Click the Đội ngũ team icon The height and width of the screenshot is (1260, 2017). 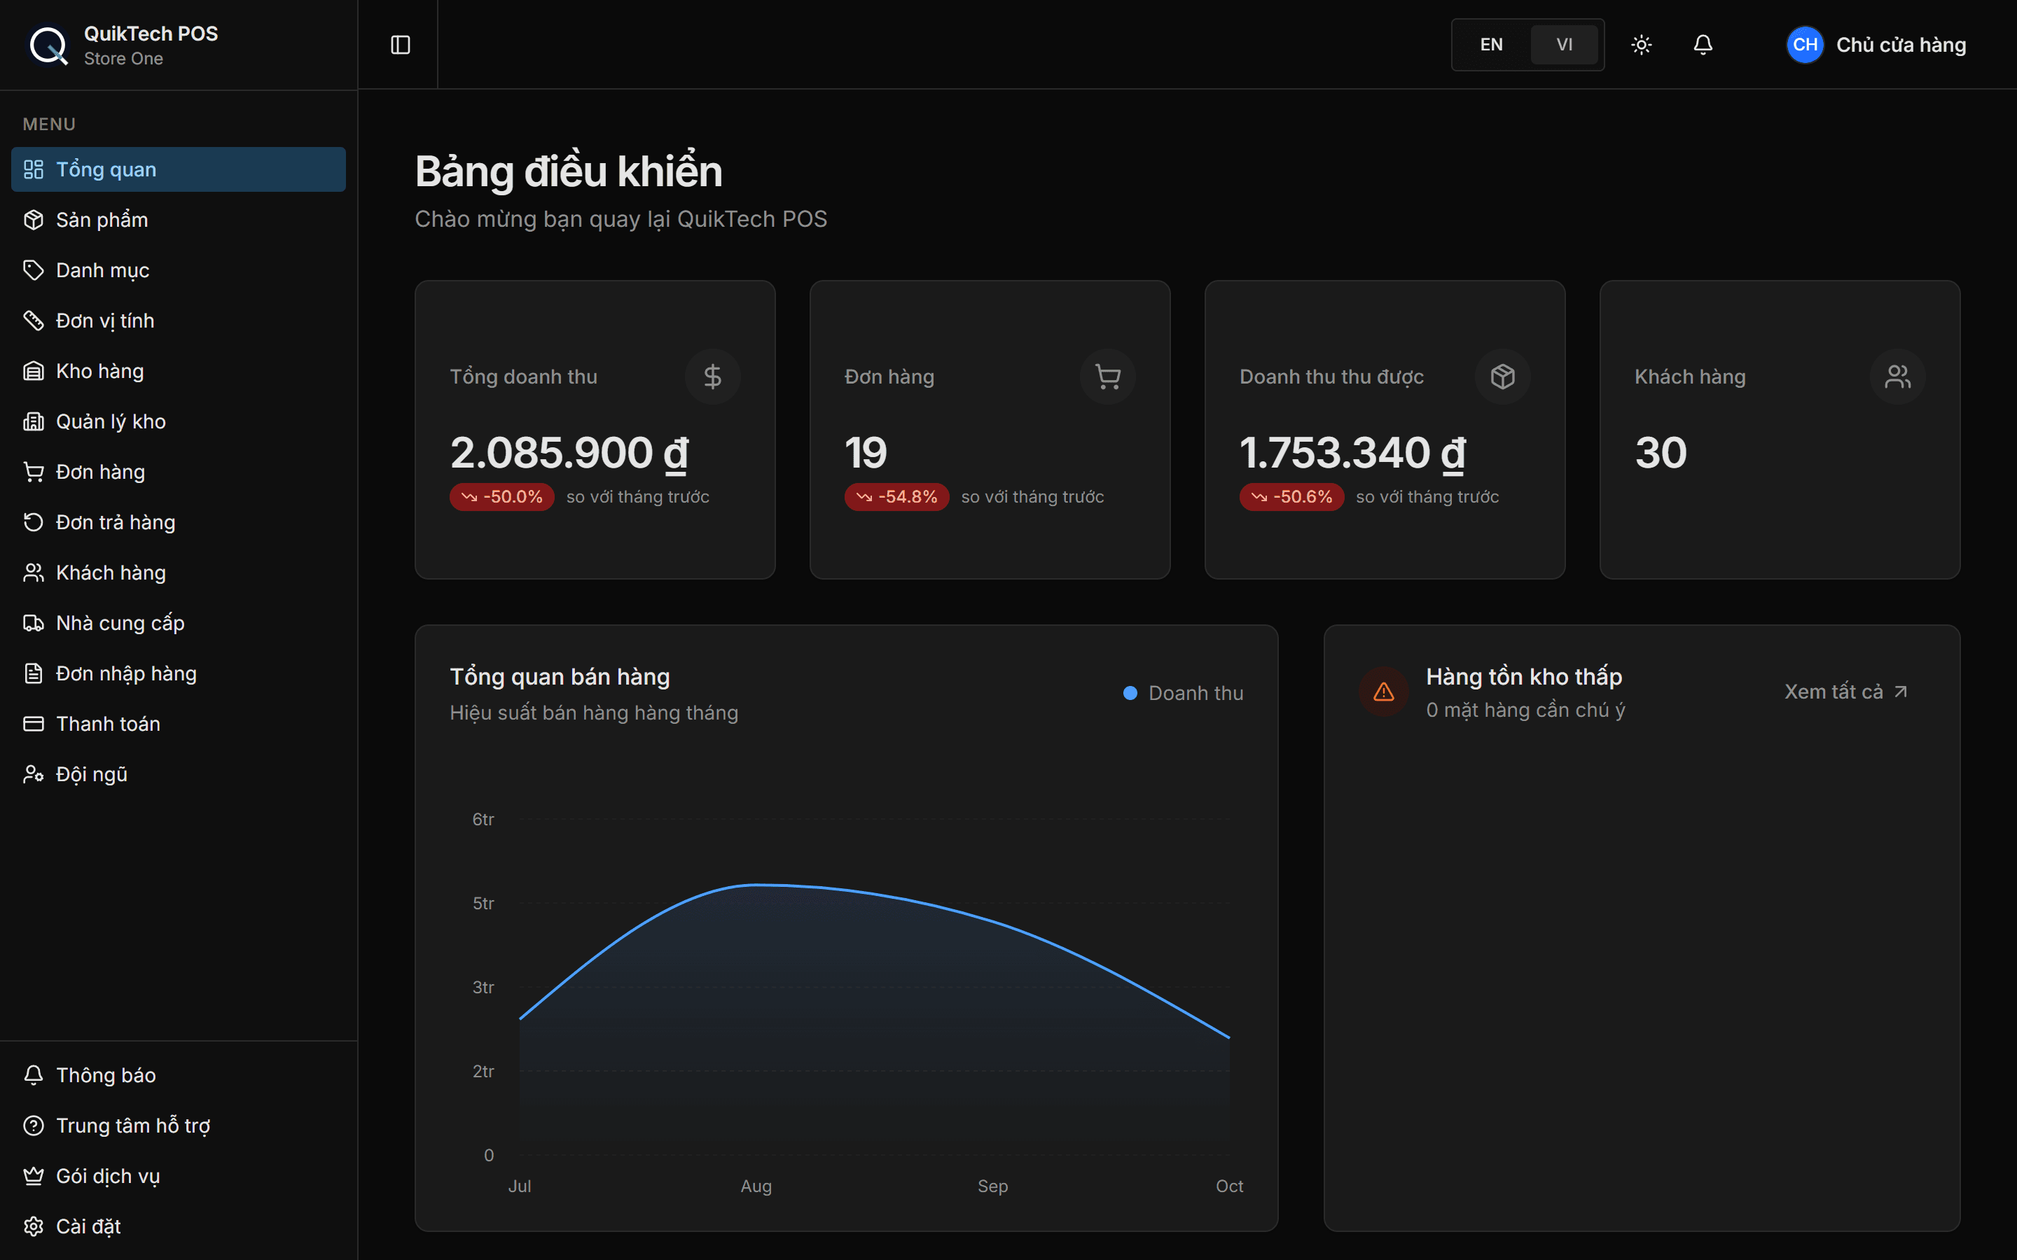34,774
